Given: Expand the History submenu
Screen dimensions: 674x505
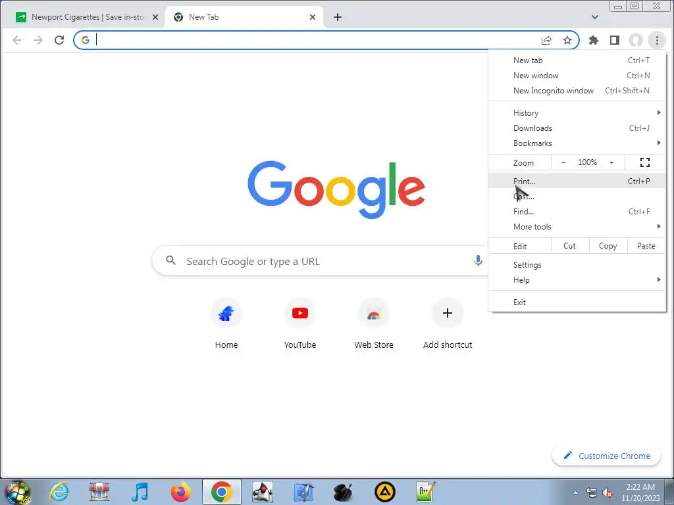Looking at the screenshot, I should 577,113.
